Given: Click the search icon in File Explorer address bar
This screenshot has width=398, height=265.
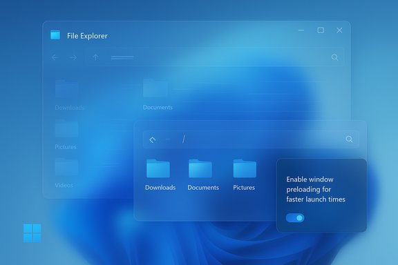Looking at the screenshot, I should [x=335, y=57].
